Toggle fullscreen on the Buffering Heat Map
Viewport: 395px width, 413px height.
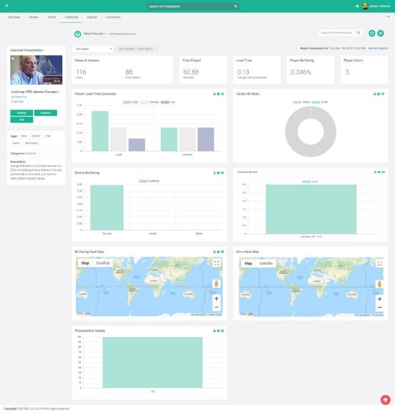216,263
